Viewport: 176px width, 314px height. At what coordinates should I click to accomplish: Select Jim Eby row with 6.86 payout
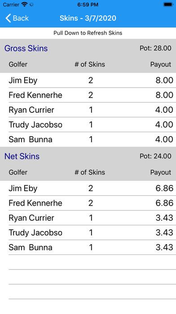88,188
